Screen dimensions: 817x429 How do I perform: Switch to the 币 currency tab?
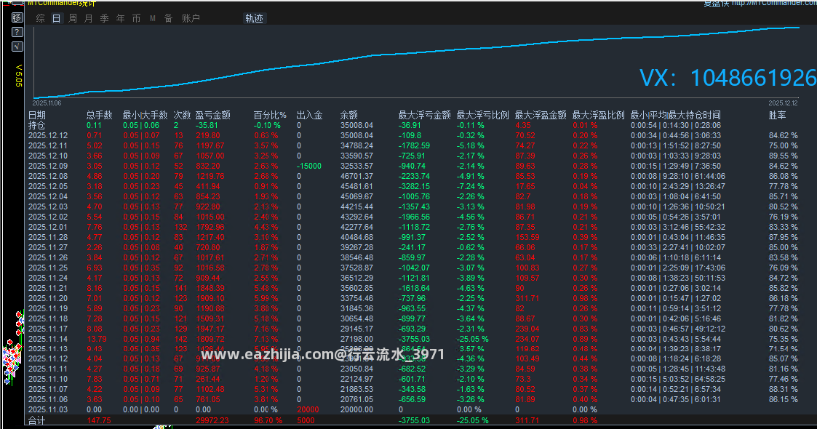136,18
